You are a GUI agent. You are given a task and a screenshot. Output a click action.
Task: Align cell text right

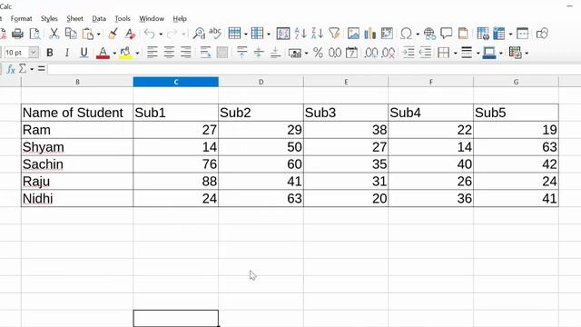tap(185, 53)
